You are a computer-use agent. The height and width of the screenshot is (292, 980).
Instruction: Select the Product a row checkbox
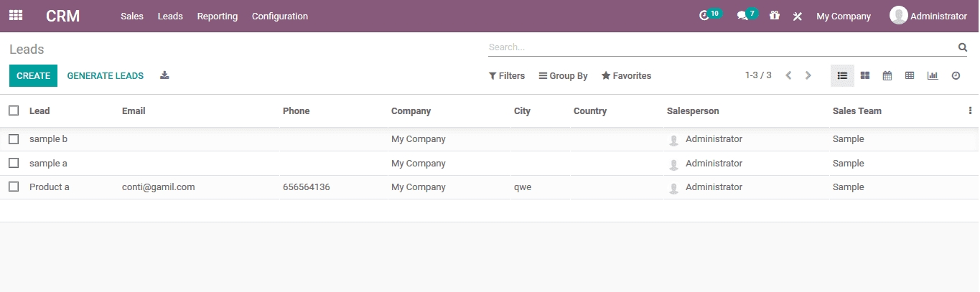14,187
